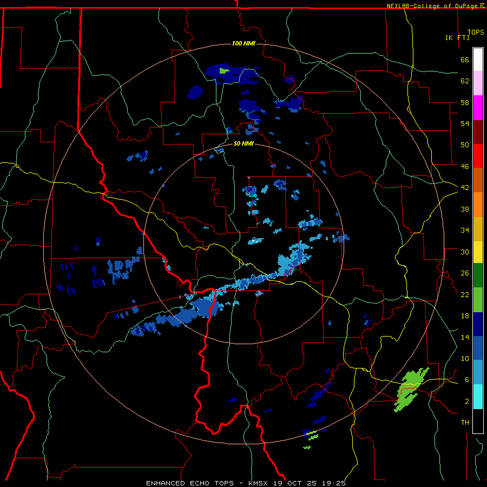Viewport: 487px width, 487px height.
Task: Click the legend value 54
Action: [x=465, y=123]
